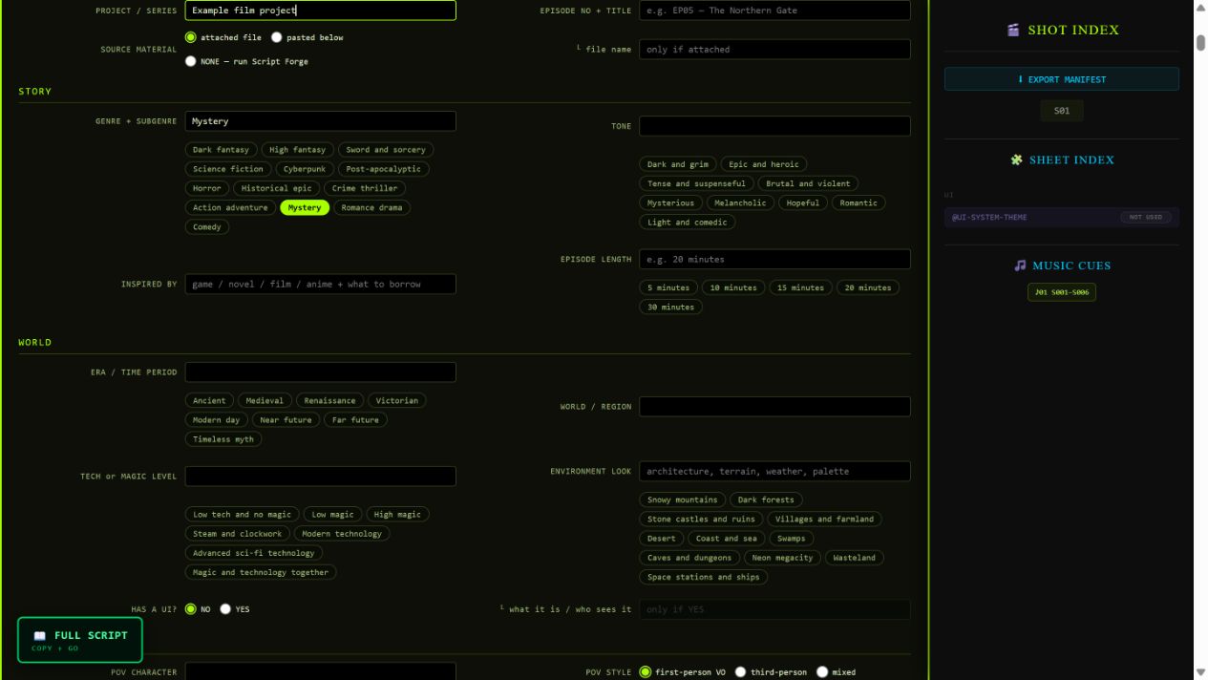Focus the Tone input field

[x=774, y=126]
